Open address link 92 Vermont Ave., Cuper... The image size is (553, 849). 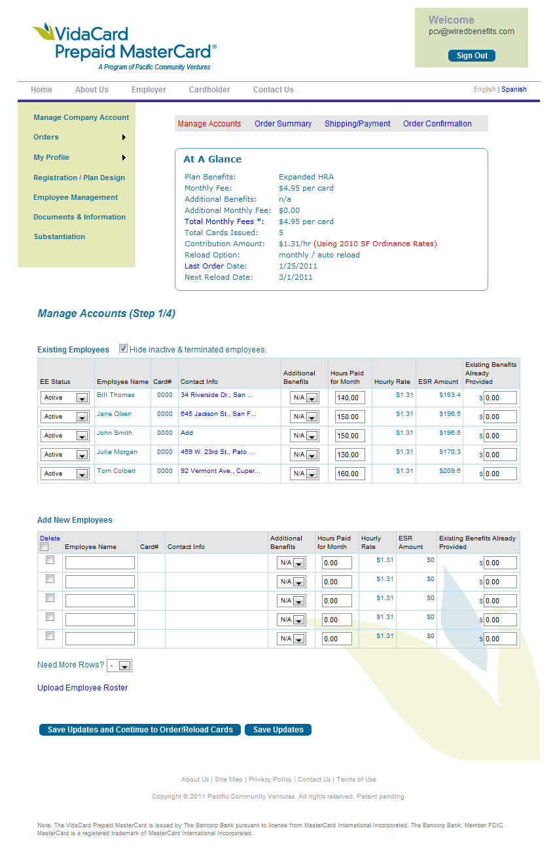pyautogui.click(x=220, y=471)
